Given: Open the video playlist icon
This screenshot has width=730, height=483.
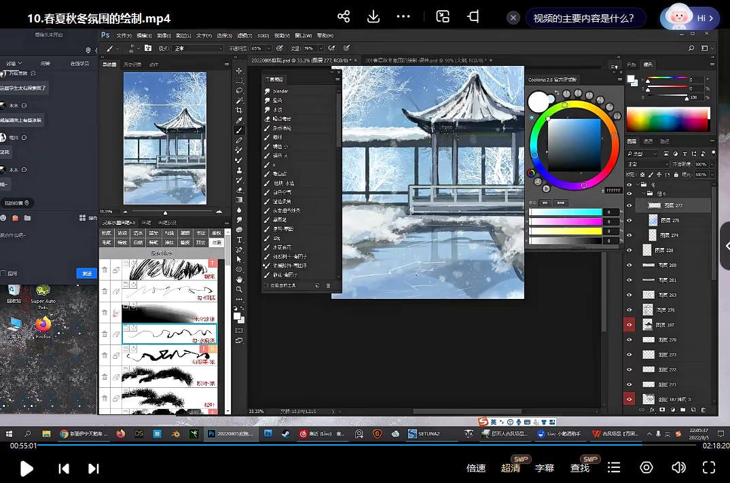Looking at the screenshot, I should tap(614, 467).
